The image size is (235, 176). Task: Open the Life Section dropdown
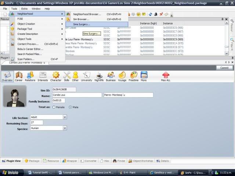click(x=65, y=117)
